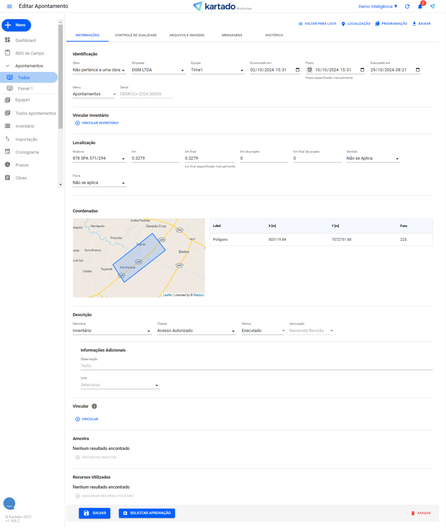Screen dimensions: 446x528
Task: Click the Vincular Inventário link
Action: point(97,123)
